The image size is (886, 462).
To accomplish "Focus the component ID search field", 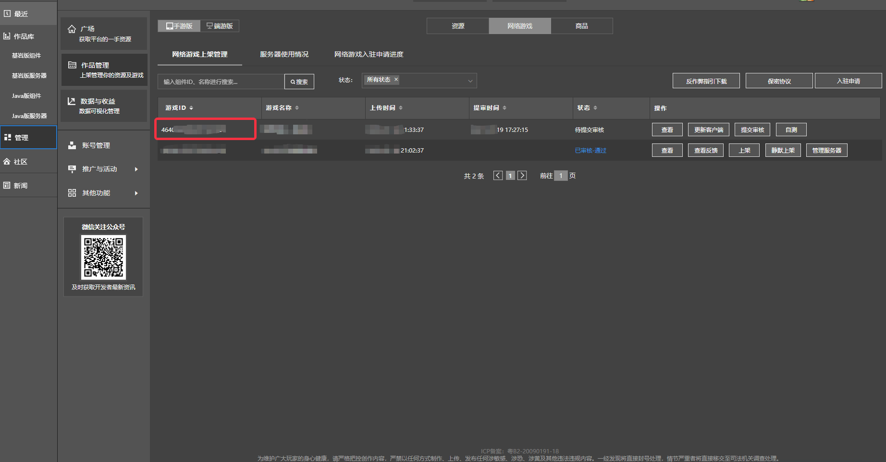I will click(x=221, y=82).
